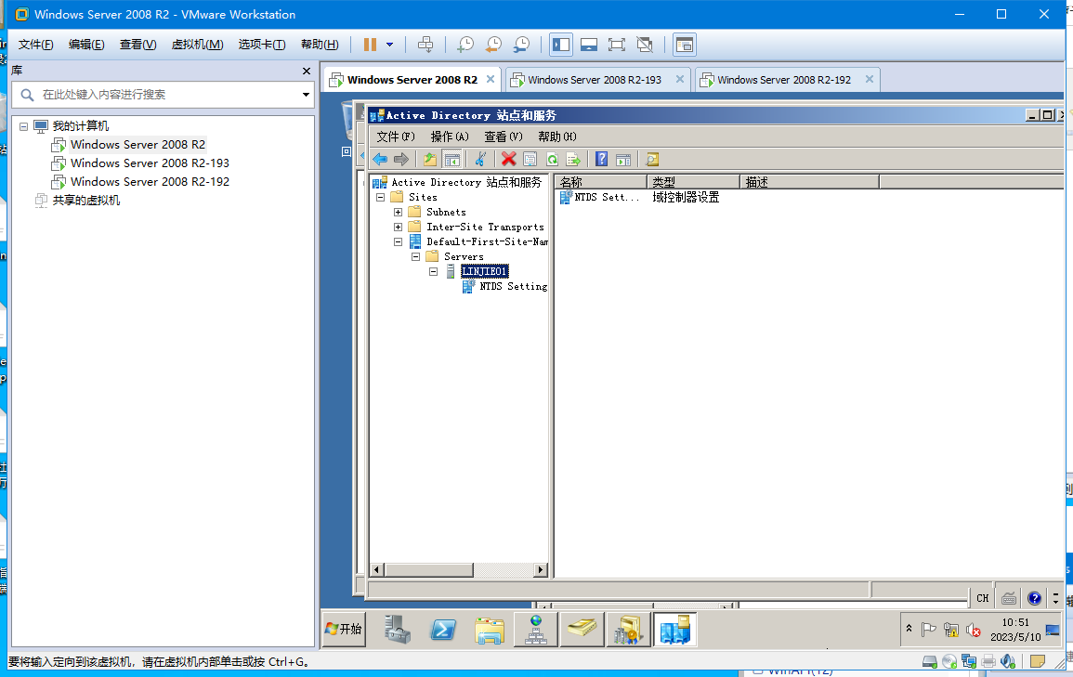
Task: Click the forward arrow in AD Sites toolbar
Action: 401,160
